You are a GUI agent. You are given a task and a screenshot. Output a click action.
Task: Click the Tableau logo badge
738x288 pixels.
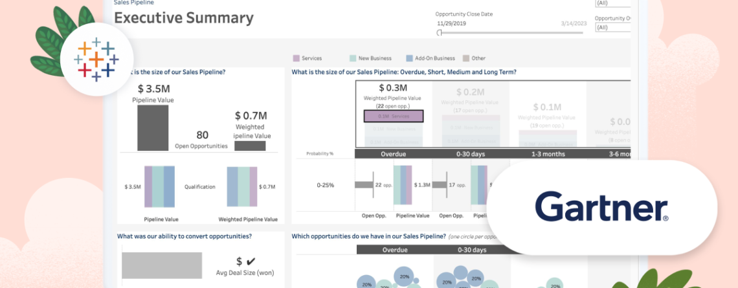(96, 60)
